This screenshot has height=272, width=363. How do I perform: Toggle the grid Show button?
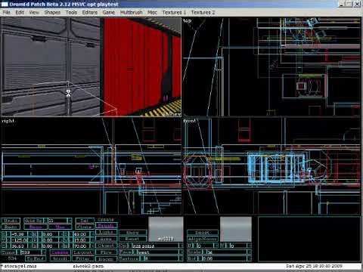coord(36,227)
